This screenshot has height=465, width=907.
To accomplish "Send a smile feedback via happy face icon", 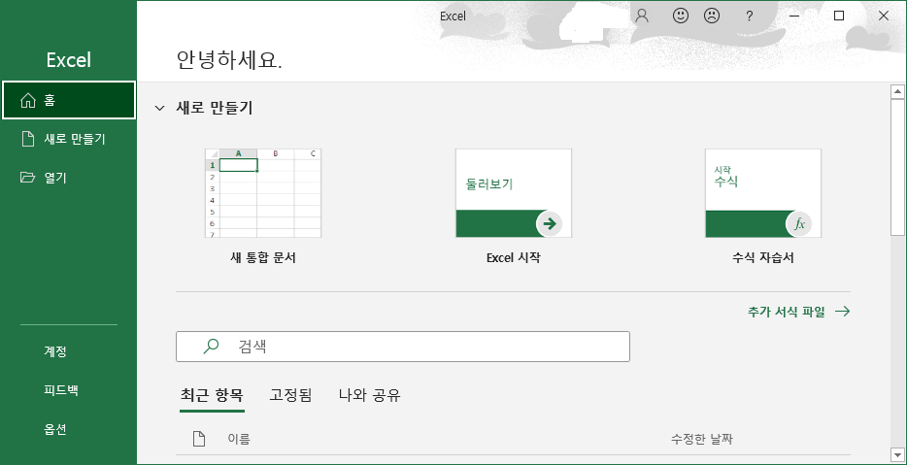I will pos(680,16).
